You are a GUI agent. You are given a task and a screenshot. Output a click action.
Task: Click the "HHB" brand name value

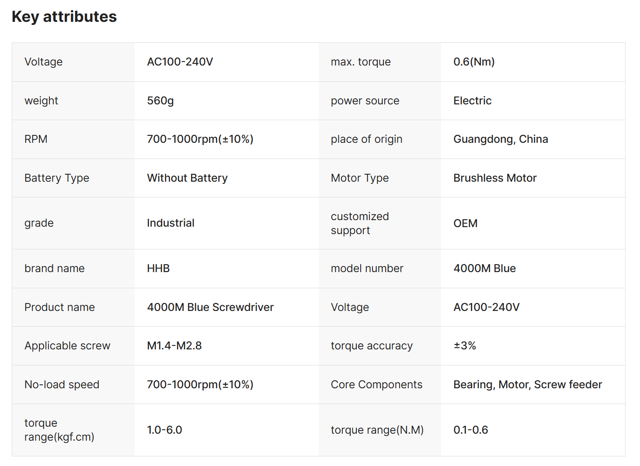tap(158, 269)
